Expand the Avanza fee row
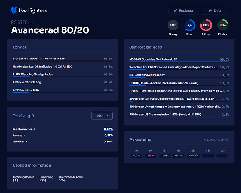This screenshot has width=241, height=193. [x=19, y=135]
